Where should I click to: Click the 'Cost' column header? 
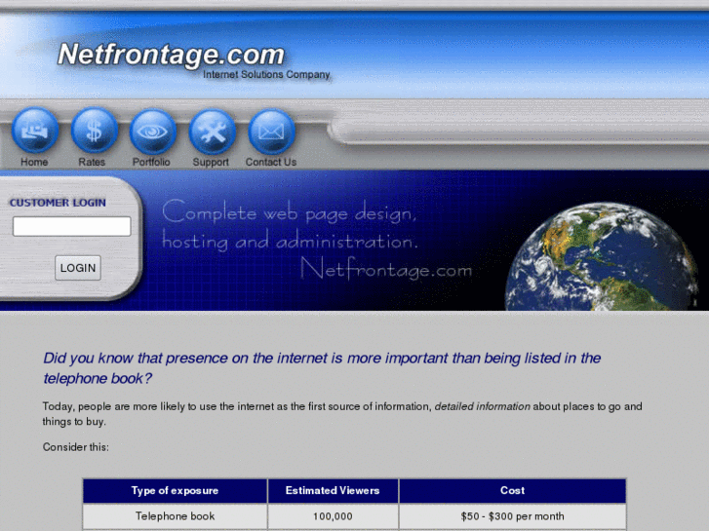pos(512,491)
